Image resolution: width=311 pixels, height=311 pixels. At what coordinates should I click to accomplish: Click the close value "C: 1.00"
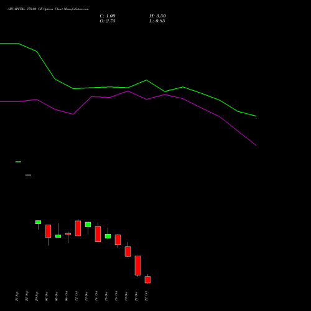[x=108, y=16]
